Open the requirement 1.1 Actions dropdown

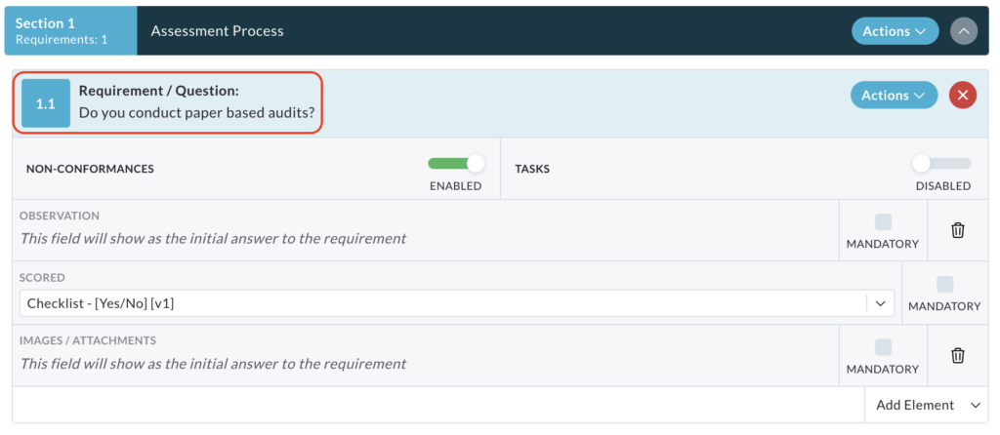click(x=894, y=95)
